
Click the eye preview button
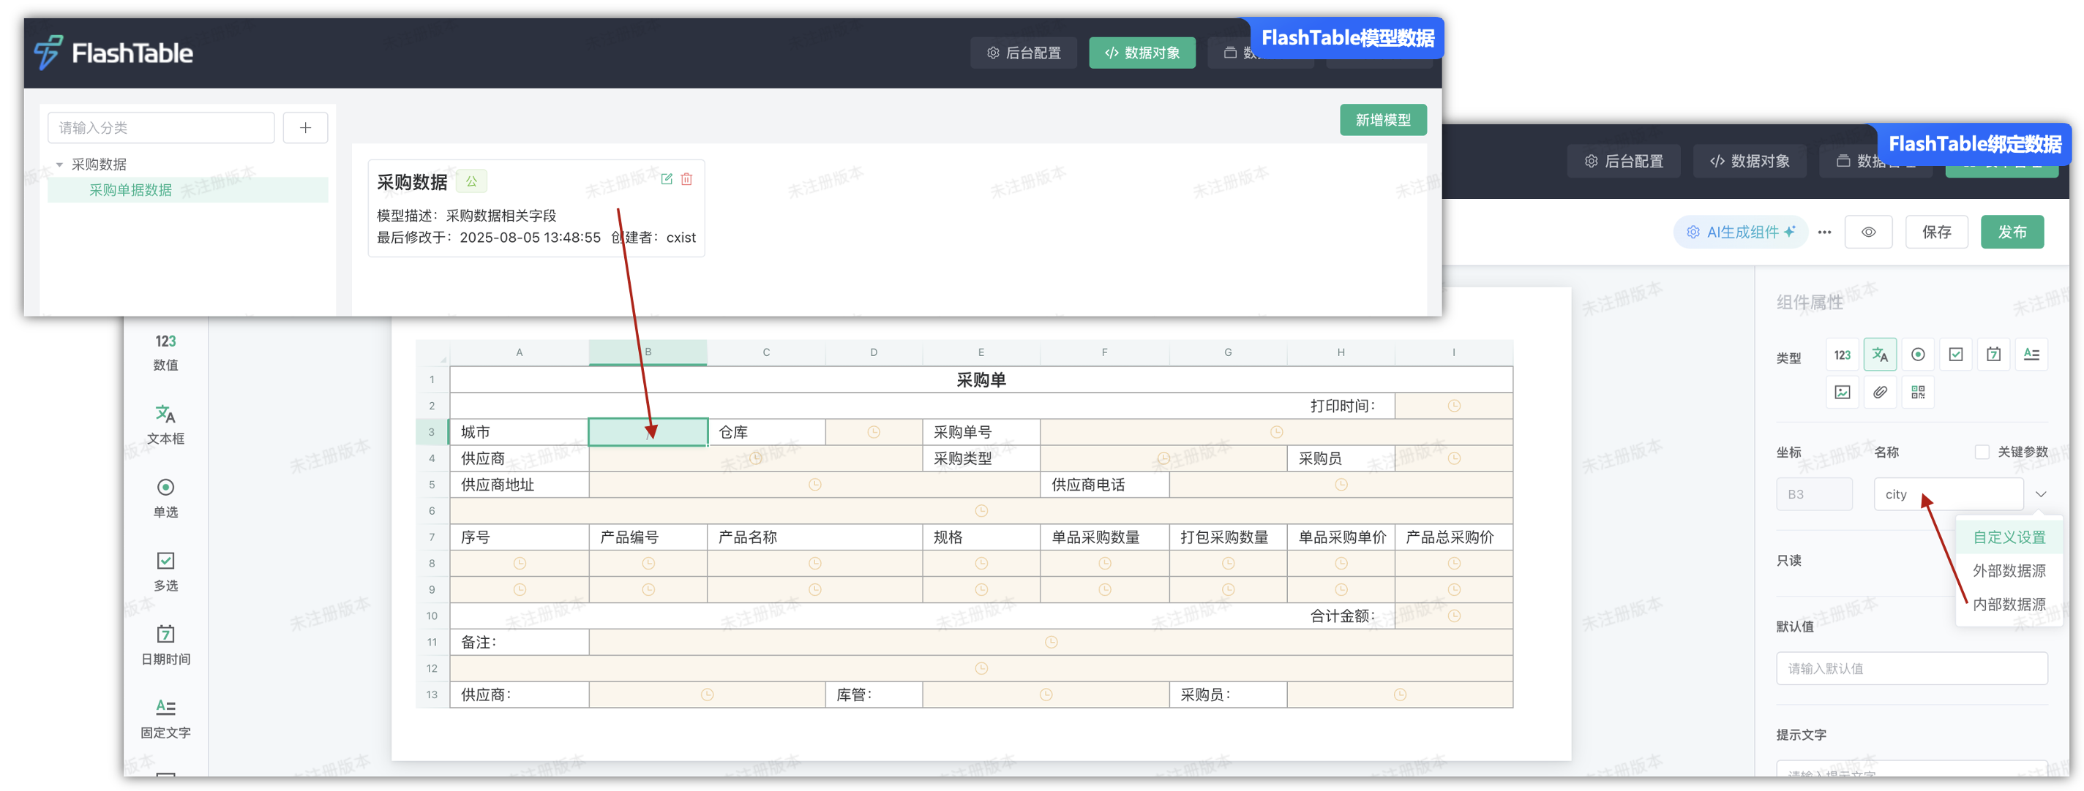[1868, 232]
